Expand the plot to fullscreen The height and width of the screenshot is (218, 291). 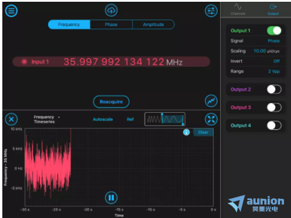pos(211,119)
